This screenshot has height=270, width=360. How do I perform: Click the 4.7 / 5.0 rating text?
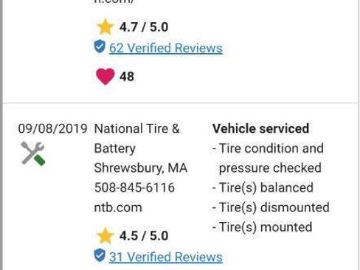pos(144,27)
